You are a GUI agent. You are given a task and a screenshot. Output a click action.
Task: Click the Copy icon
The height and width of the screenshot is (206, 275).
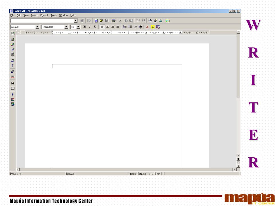[x=125, y=21]
